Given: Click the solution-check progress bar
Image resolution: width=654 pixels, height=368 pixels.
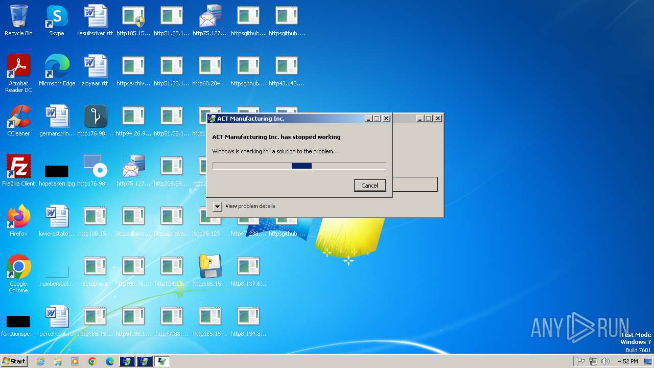Looking at the screenshot, I should coord(299,166).
